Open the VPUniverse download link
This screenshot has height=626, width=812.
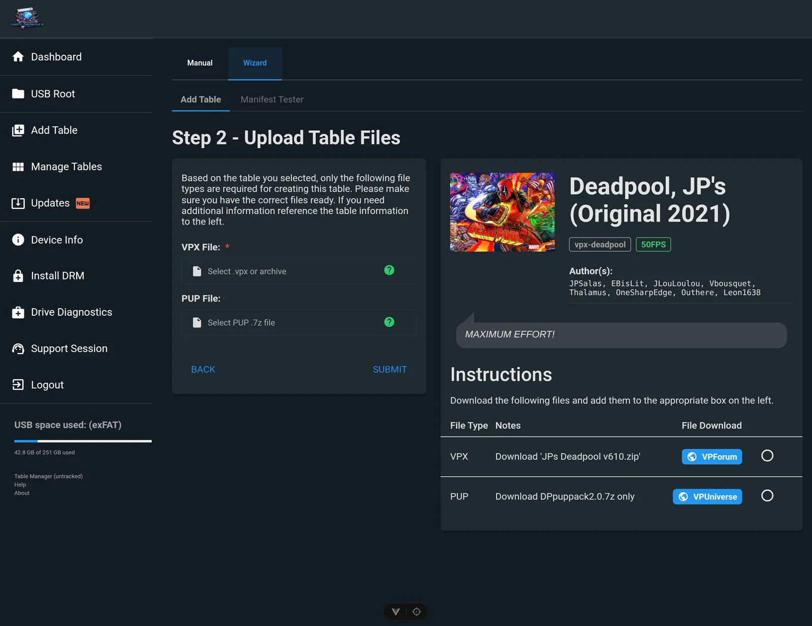tap(707, 497)
